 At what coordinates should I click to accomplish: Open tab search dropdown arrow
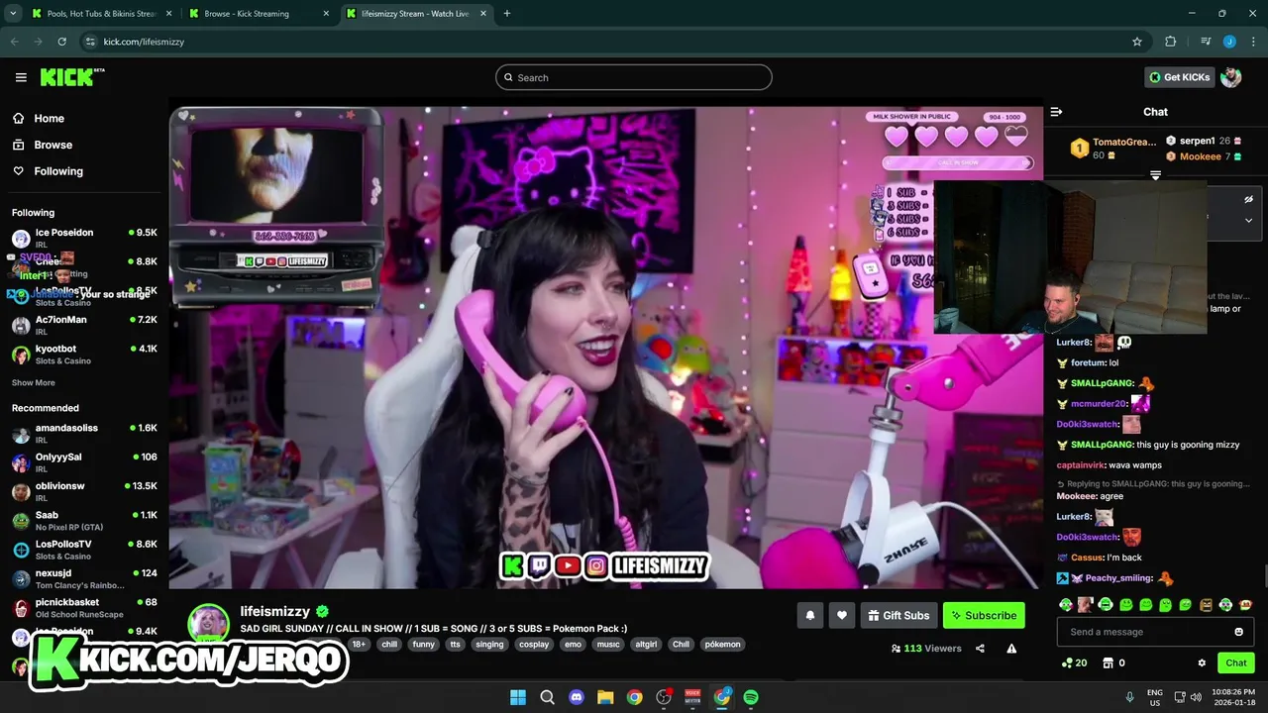pos(13,14)
